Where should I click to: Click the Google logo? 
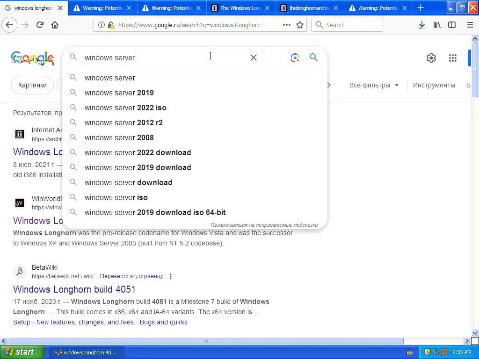pyautogui.click(x=33, y=58)
